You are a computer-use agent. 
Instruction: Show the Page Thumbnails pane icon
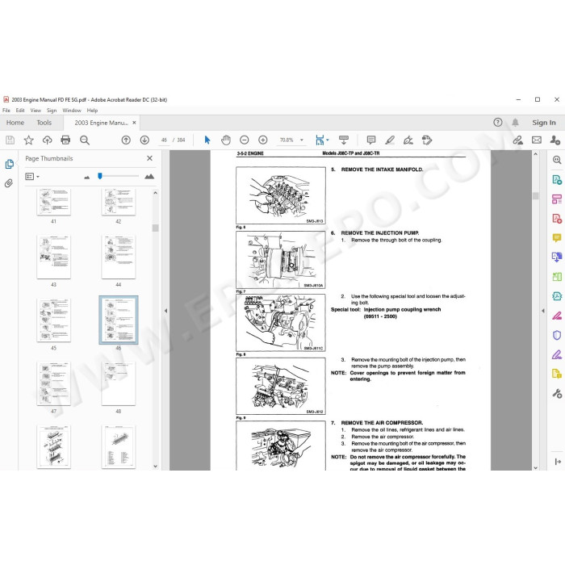coord(10,164)
